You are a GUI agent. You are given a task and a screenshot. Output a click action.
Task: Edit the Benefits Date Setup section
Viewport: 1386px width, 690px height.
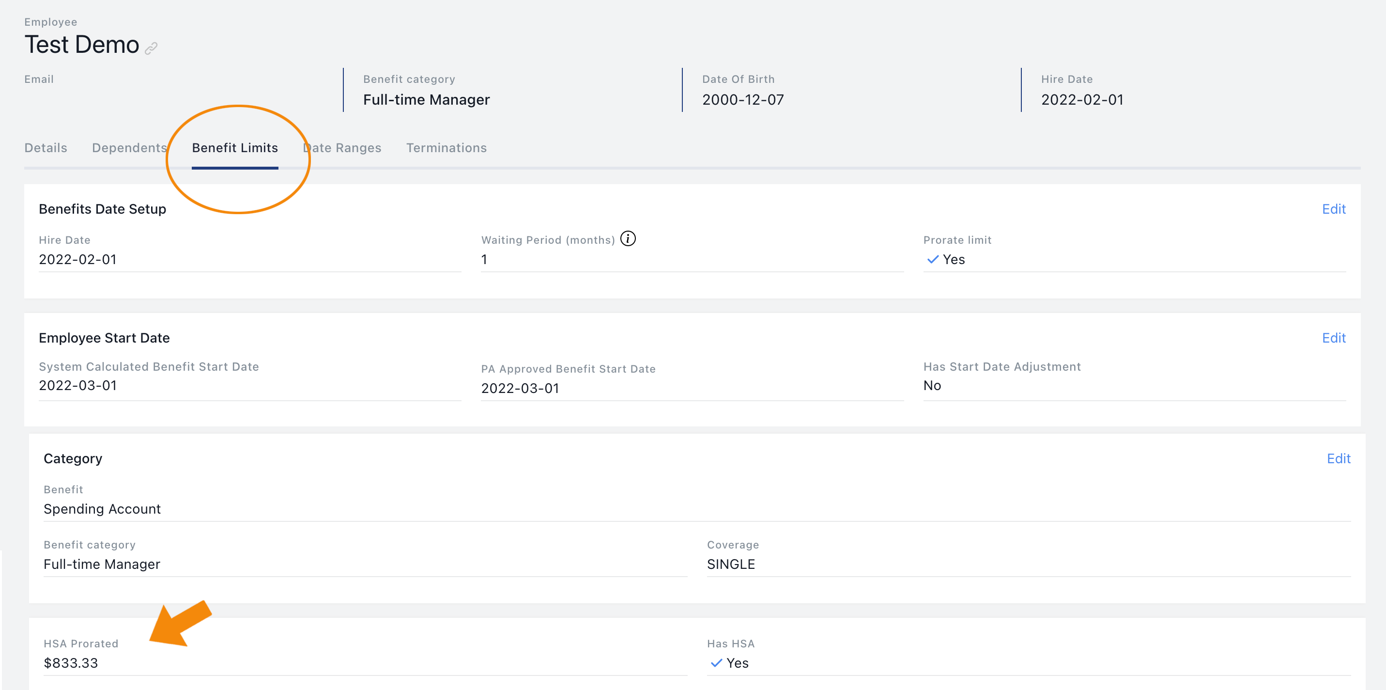pyautogui.click(x=1334, y=209)
